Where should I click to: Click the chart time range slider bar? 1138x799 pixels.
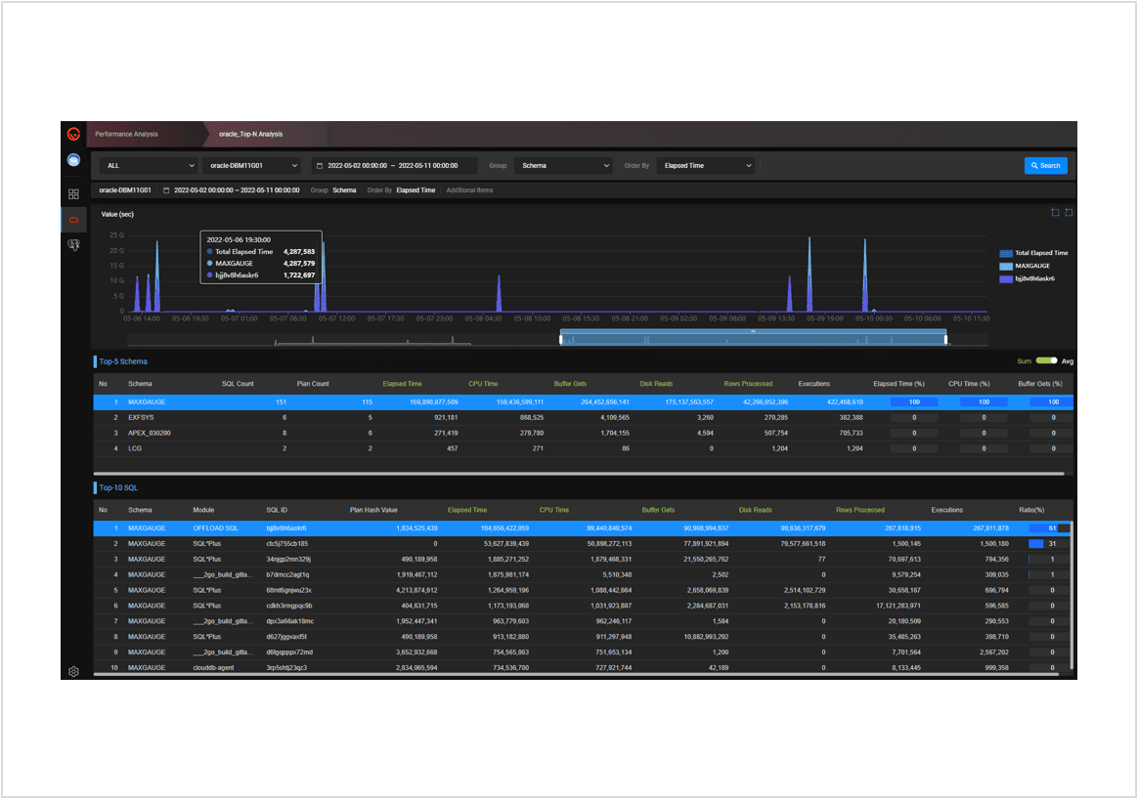[753, 338]
